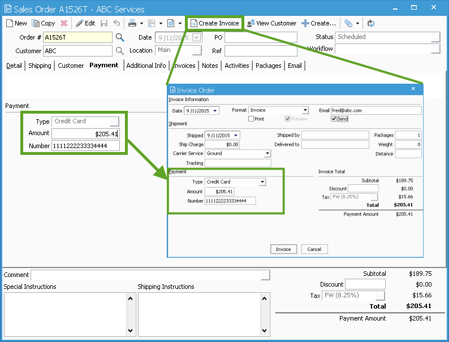
Task: Click the New order toolbar button
Action: click(16, 23)
